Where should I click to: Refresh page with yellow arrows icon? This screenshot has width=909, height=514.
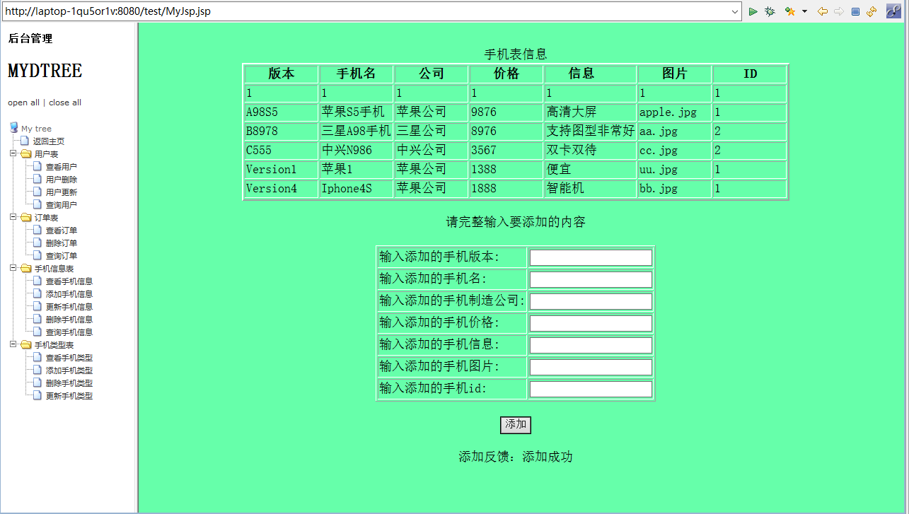[x=872, y=11]
